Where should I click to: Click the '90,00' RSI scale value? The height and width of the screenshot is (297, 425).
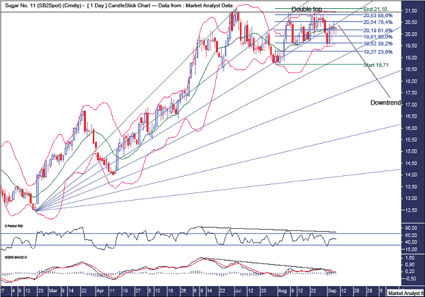tap(411, 228)
